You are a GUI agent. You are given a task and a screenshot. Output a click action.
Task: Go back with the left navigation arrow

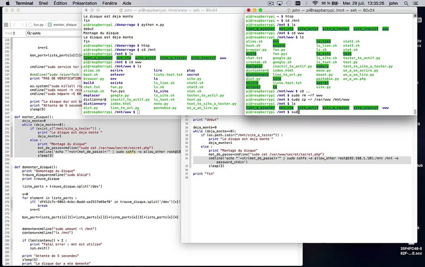[x=14, y=25]
